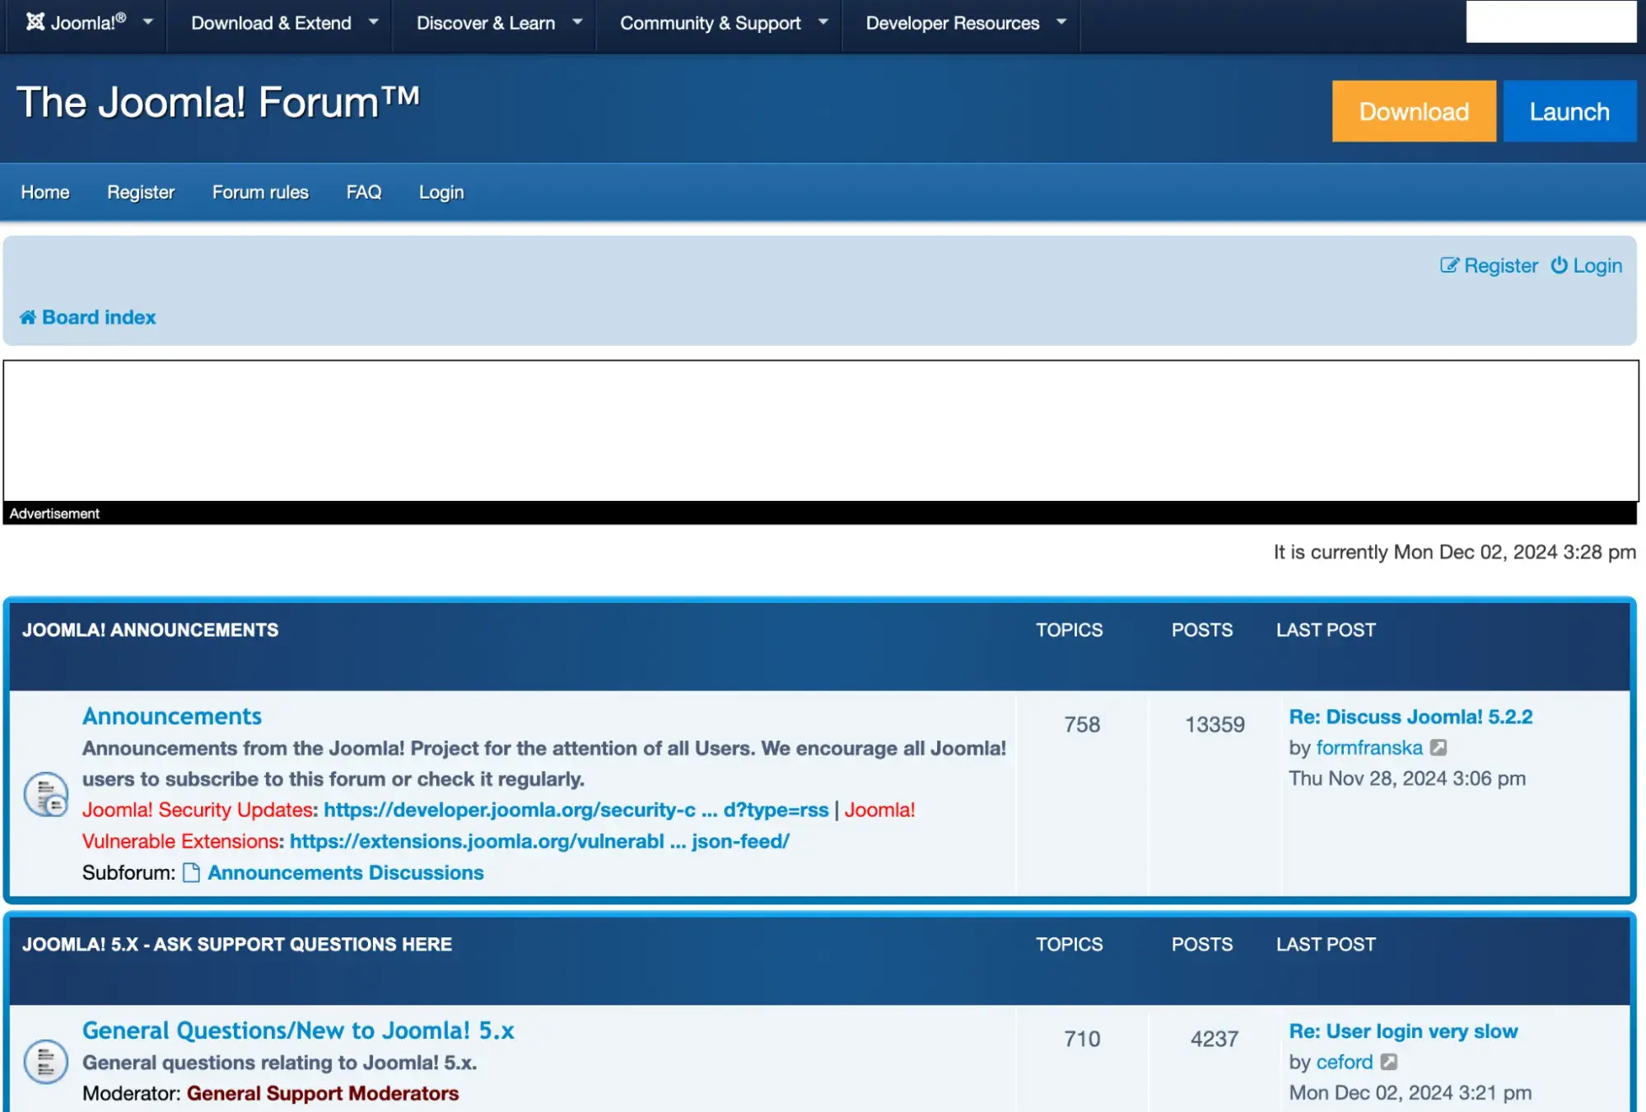Click the General Questions topics count 710
This screenshot has width=1646, height=1112.
tap(1081, 1040)
